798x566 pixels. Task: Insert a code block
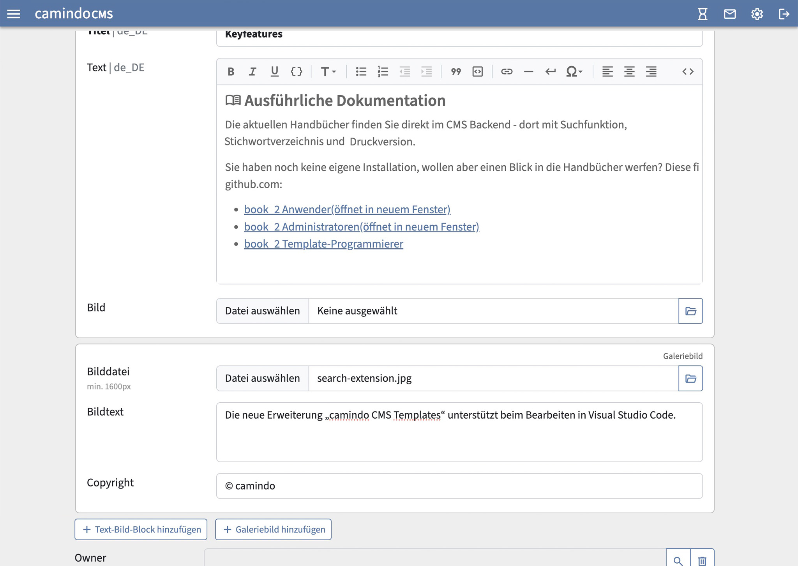point(478,71)
